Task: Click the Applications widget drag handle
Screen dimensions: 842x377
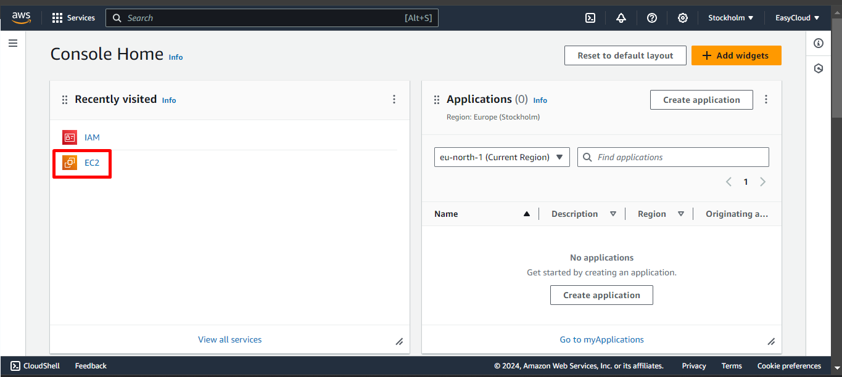Action: (437, 100)
